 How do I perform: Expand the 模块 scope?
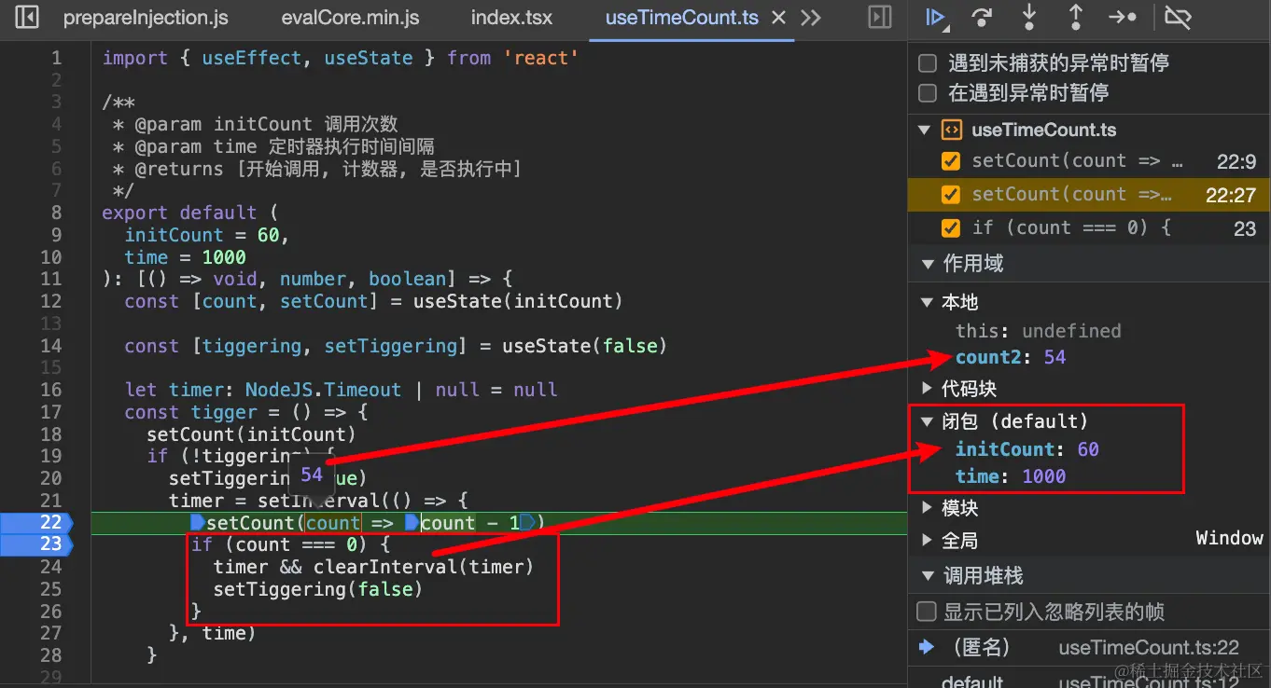pos(927,508)
